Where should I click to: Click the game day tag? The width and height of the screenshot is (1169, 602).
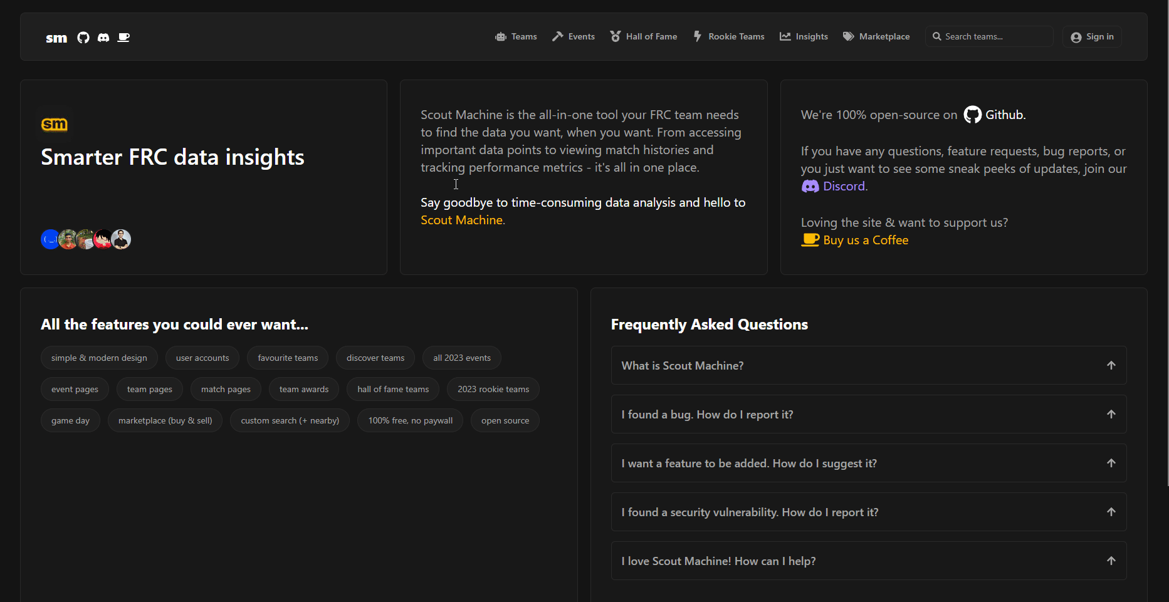[70, 420]
